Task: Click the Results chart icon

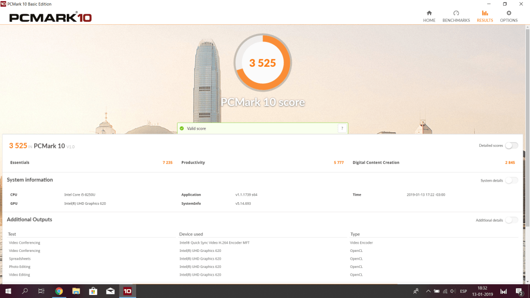Action: [484, 16]
